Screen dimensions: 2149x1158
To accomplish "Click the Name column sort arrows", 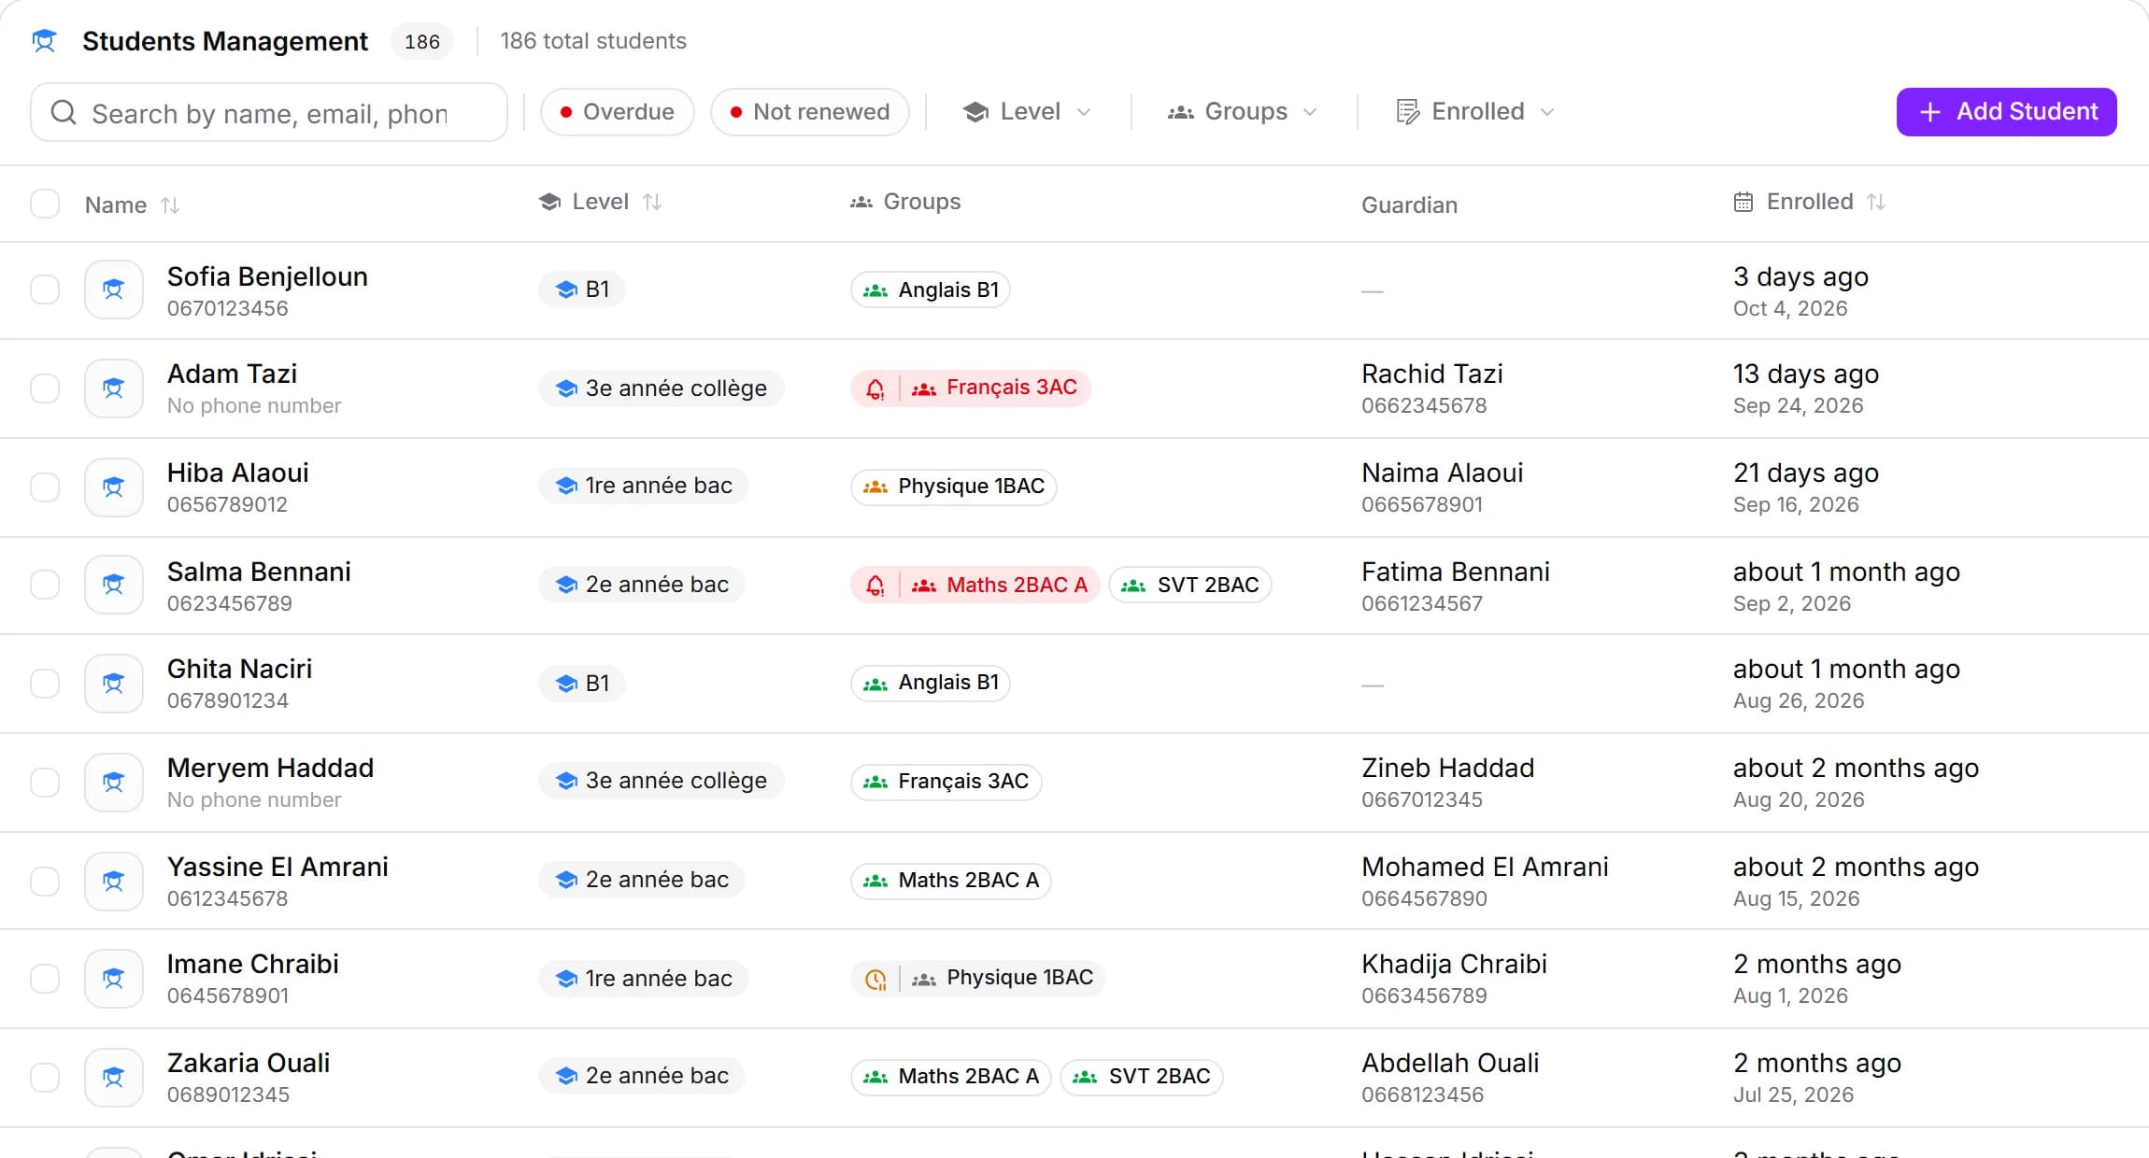I will pos(170,205).
